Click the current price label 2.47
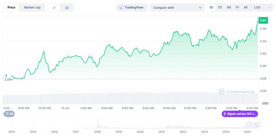 pos(263,21)
